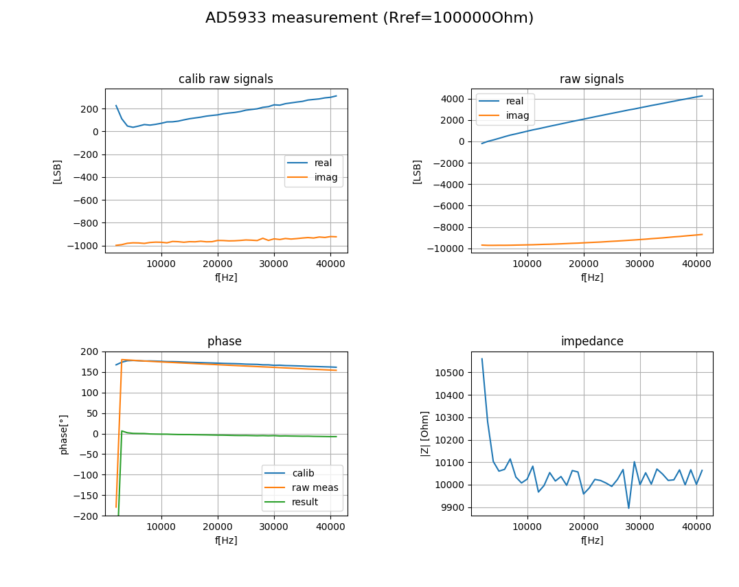Image resolution: width=739 pixels, height=587 pixels.
Task: Click the f[Hz] label under calib raw signals
Action: pyautogui.click(x=226, y=277)
